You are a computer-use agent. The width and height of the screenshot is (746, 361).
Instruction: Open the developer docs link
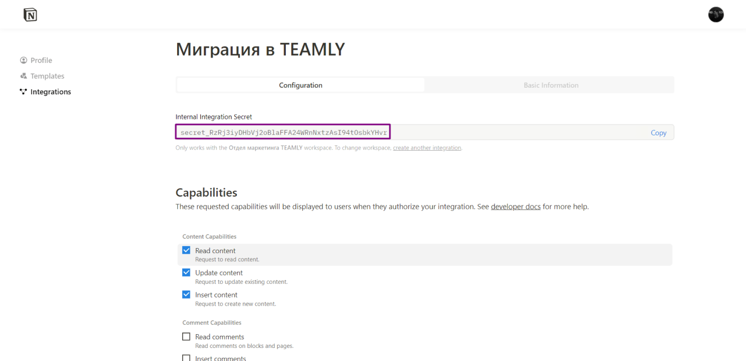click(x=515, y=207)
